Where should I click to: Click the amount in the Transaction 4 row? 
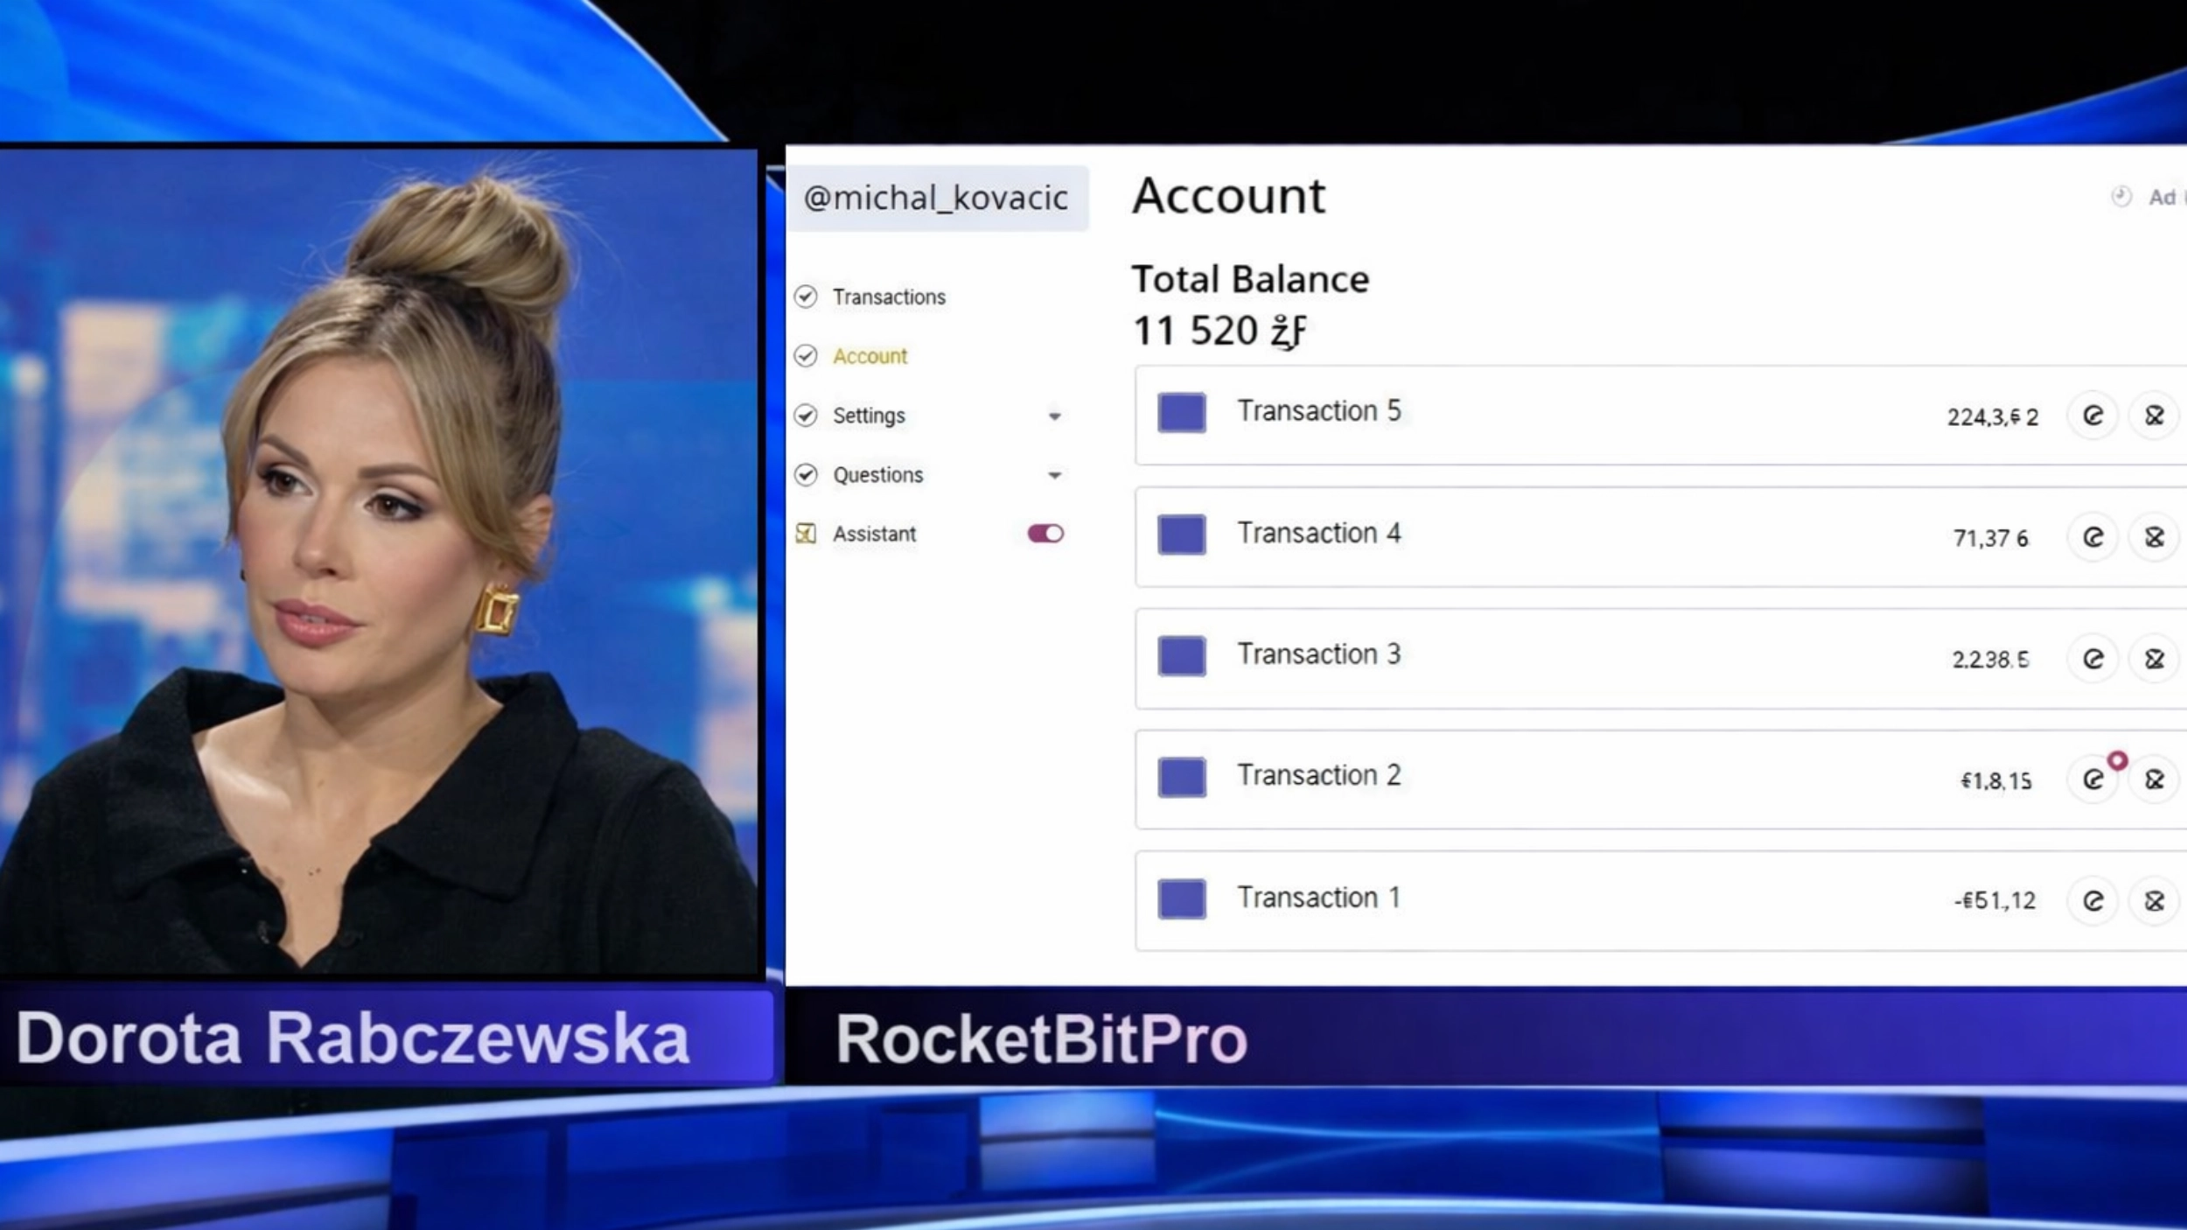pyautogui.click(x=1991, y=538)
